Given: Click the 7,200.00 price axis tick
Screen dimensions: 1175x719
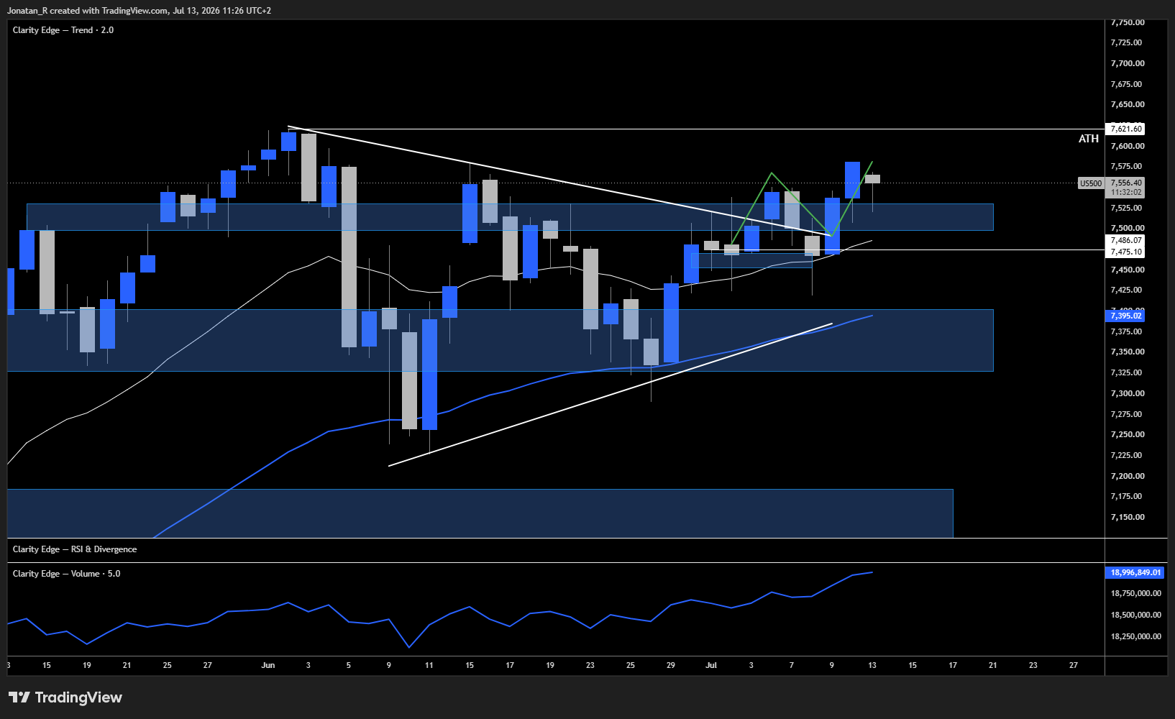Looking at the screenshot, I should coord(1128,476).
